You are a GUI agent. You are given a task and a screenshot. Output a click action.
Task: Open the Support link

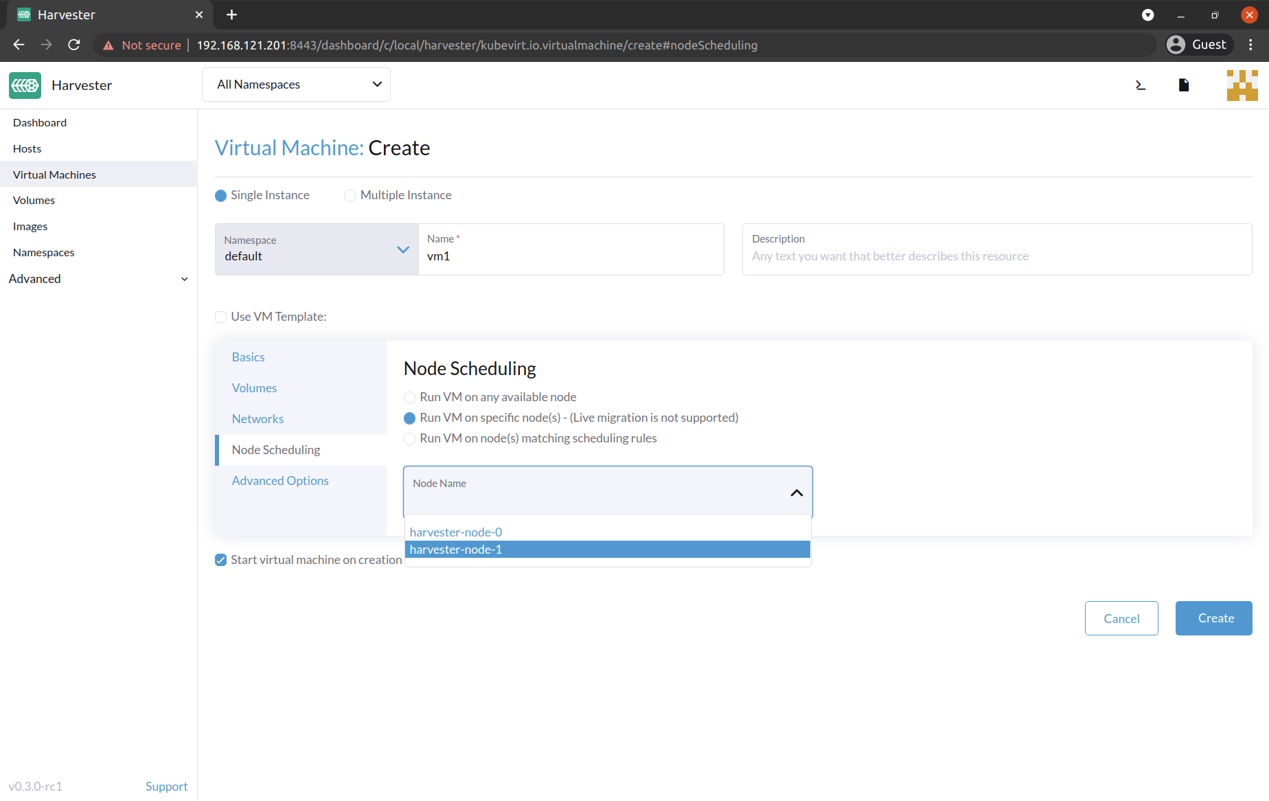click(x=166, y=787)
